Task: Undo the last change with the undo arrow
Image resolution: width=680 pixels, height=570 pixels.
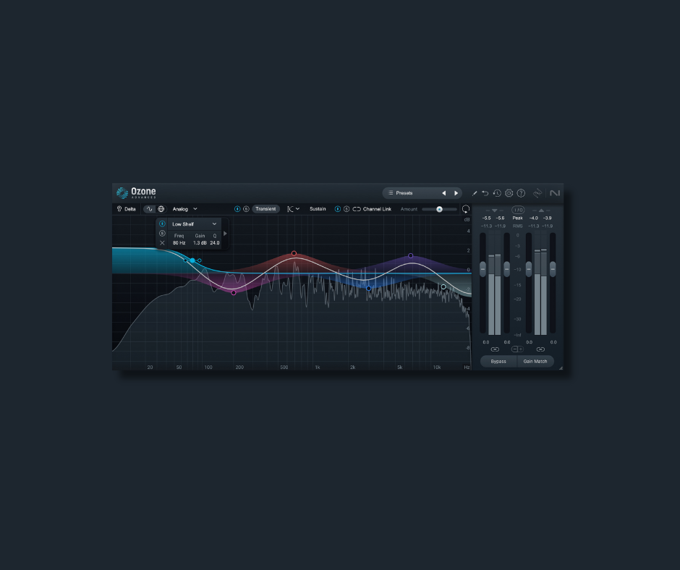Action: 485,193
